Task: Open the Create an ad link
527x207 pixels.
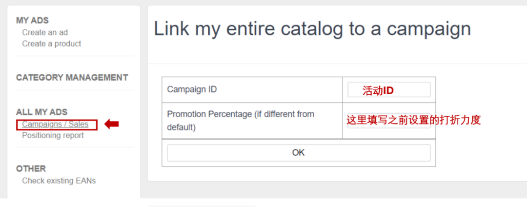Action: (x=45, y=33)
